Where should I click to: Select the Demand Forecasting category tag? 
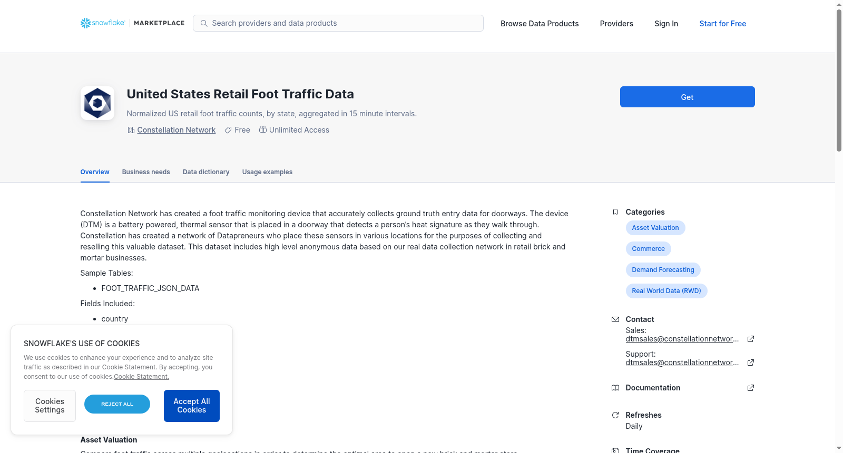point(663,270)
